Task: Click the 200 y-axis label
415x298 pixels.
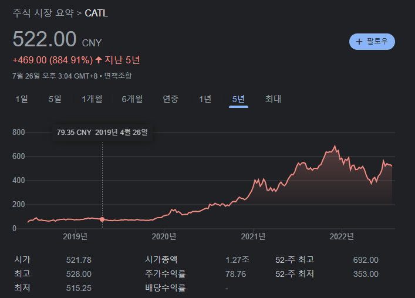Action: [19, 204]
